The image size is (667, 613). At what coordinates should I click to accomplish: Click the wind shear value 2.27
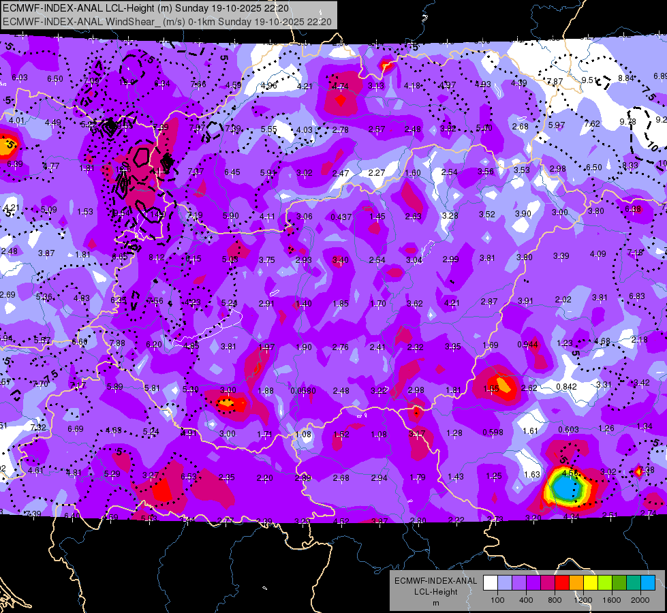pos(377,173)
